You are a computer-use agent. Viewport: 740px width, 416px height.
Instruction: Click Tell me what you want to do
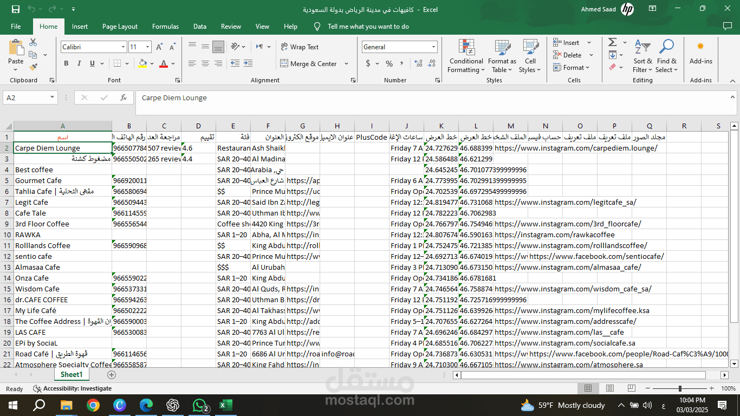click(368, 26)
